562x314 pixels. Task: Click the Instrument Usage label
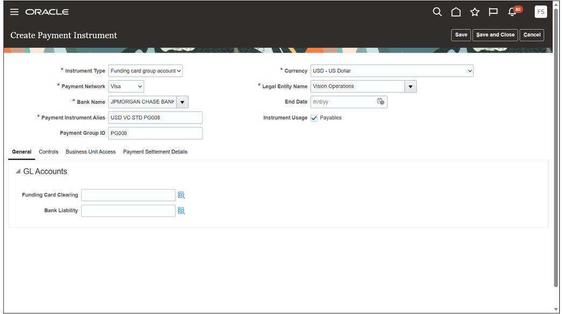click(285, 117)
